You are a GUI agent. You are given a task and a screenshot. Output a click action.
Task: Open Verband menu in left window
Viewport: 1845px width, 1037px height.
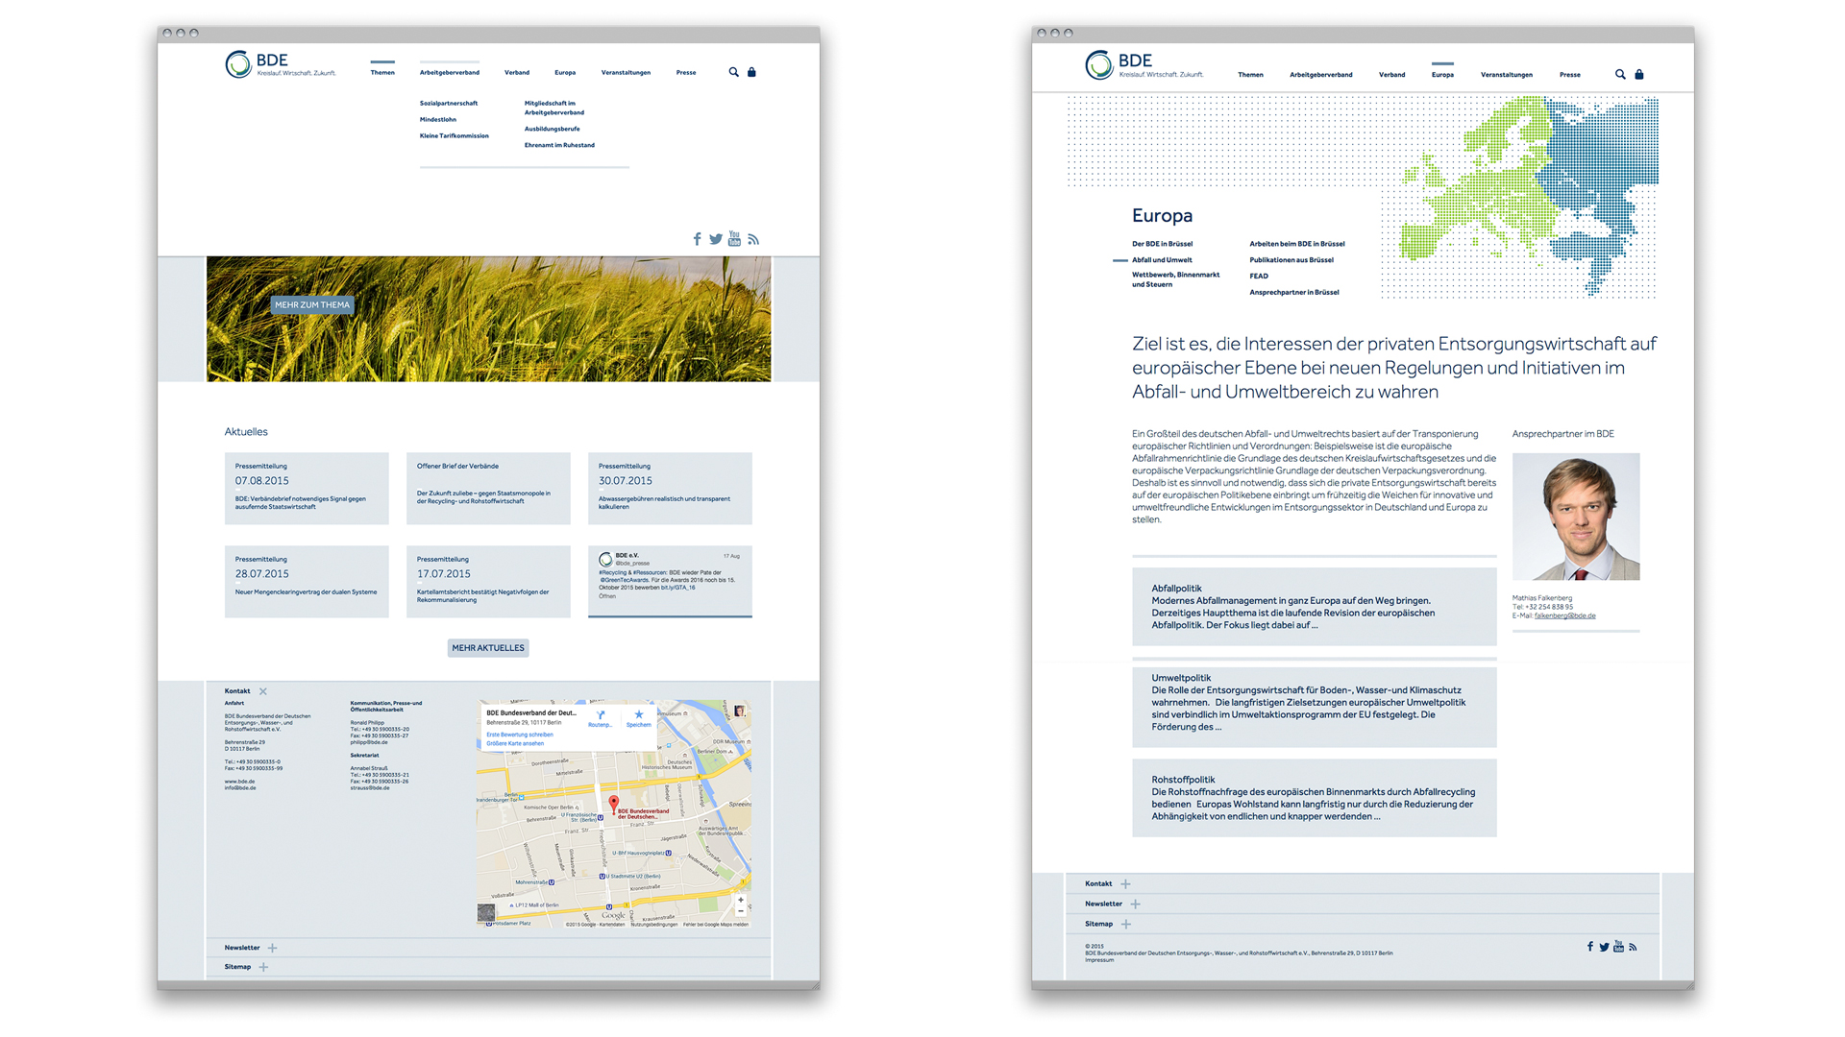[517, 72]
